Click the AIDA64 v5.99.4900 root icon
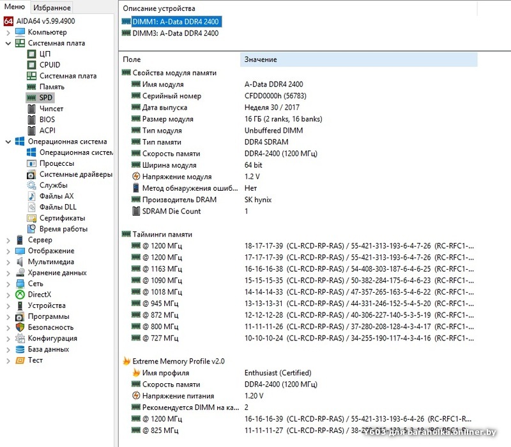Screen dimensions: 511x447 tap(8, 21)
